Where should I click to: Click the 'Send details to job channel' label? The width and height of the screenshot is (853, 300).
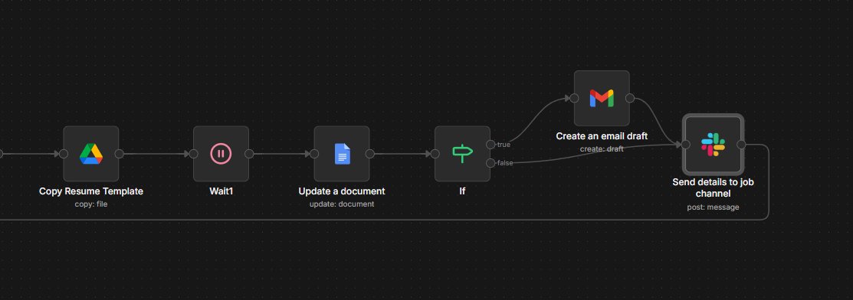714,188
